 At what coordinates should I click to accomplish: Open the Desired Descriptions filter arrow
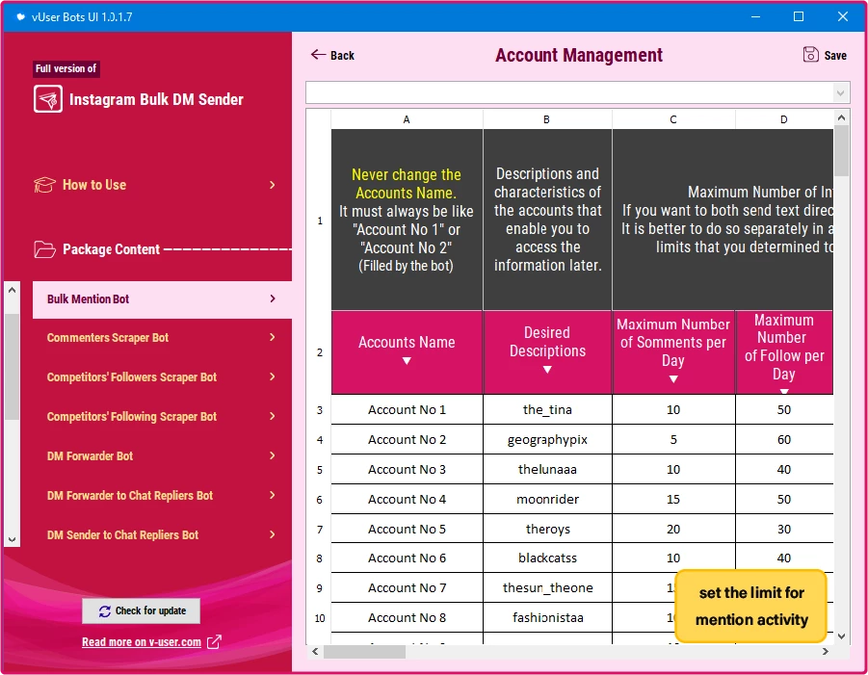point(547,370)
